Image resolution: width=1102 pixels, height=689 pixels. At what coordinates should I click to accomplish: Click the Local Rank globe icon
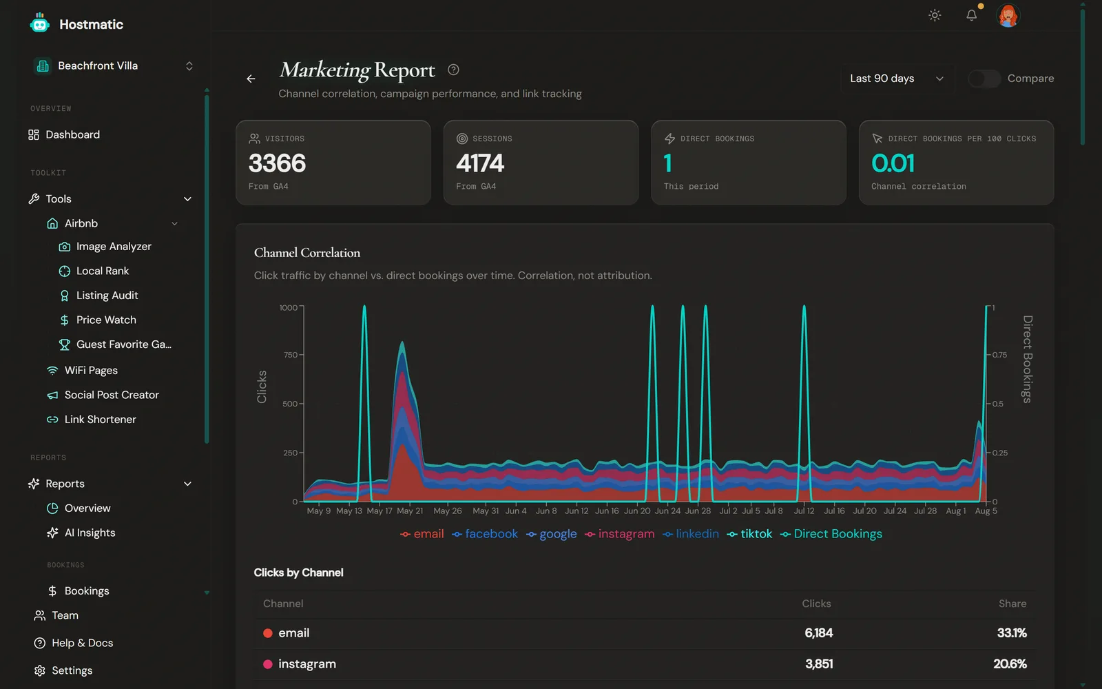coord(65,271)
